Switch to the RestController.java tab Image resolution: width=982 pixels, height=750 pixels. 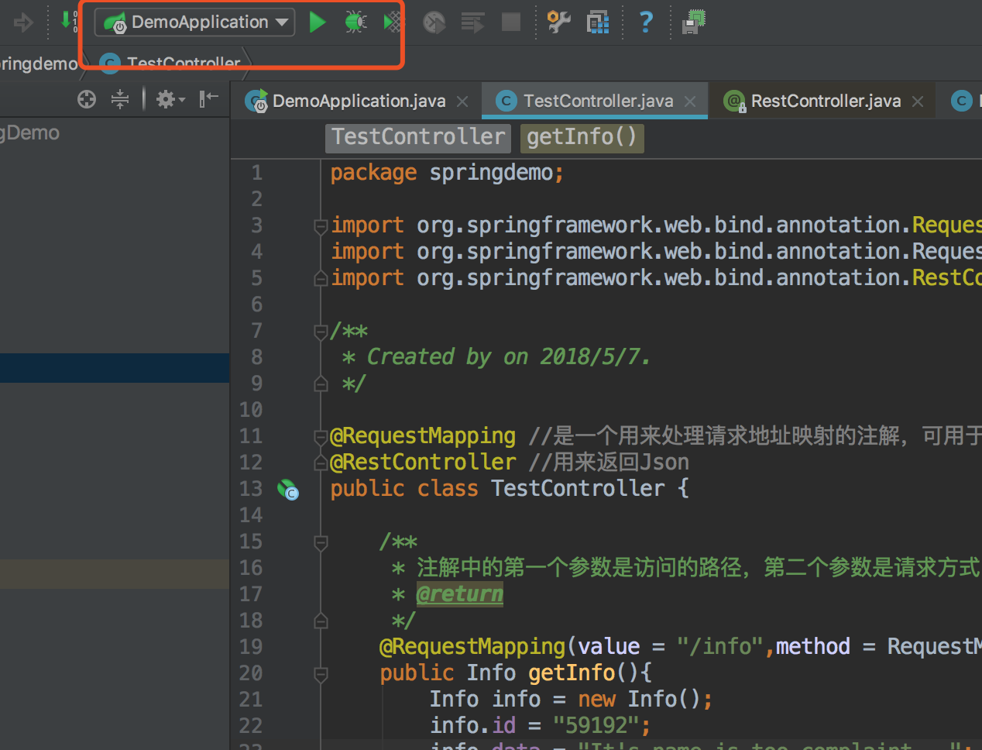825,101
